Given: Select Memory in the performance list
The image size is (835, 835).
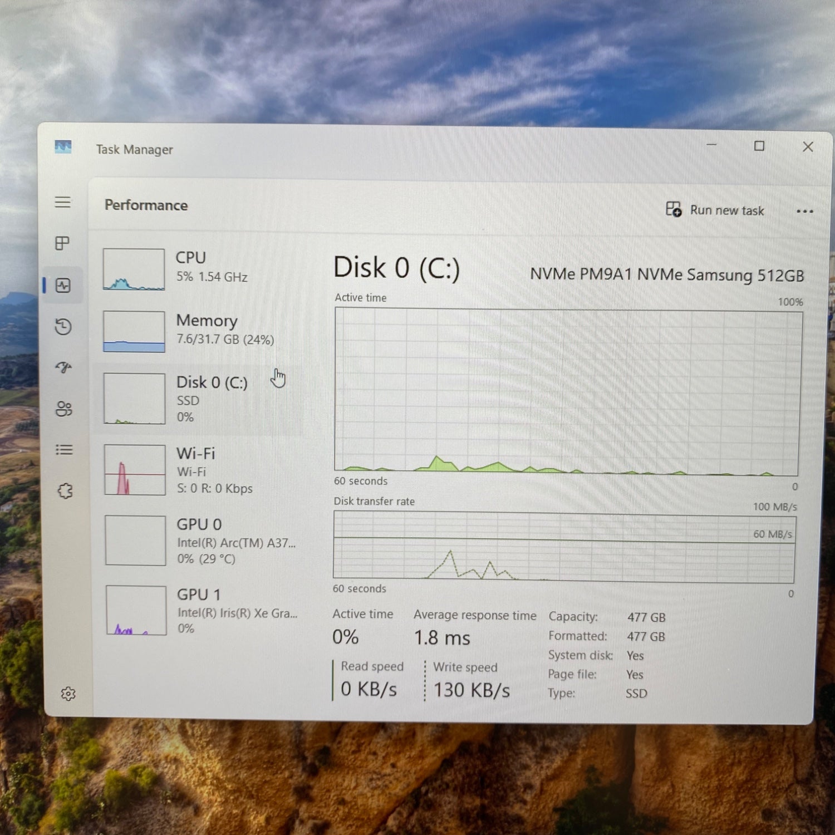Looking at the screenshot, I should (x=200, y=331).
